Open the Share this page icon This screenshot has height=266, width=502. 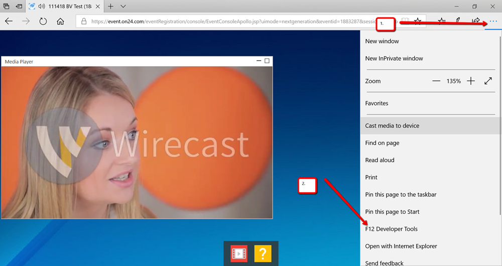(476, 22)
